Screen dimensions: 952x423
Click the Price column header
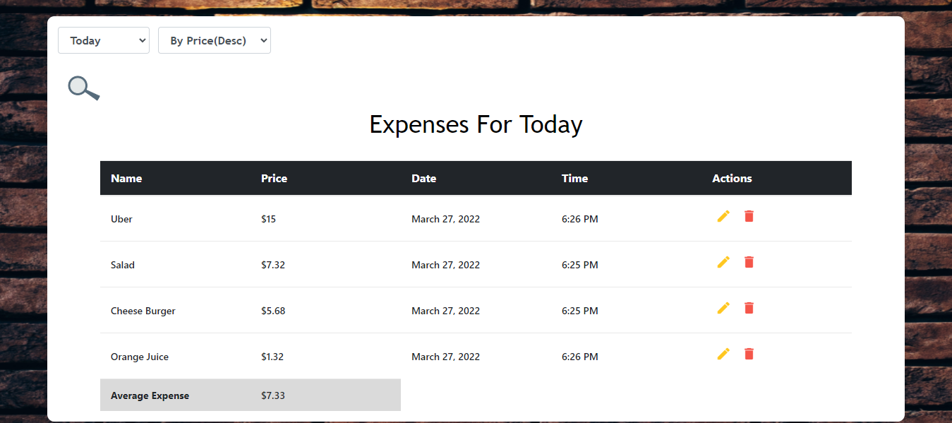(x=274, y=179)
